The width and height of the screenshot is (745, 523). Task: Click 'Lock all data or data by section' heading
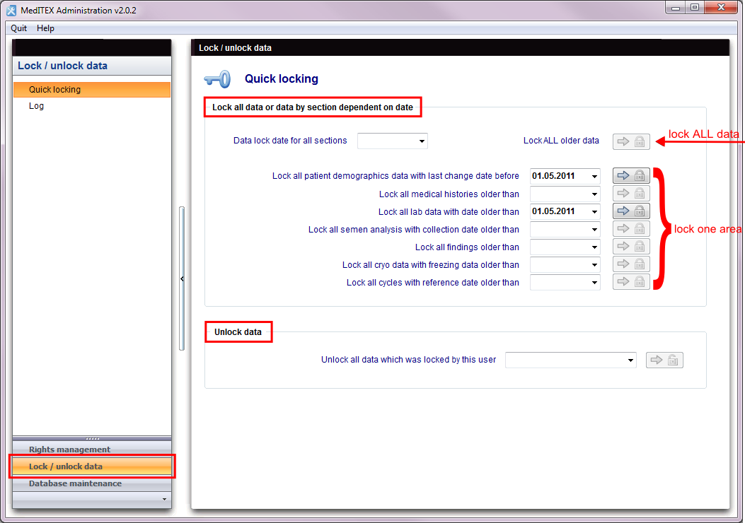(x=312, y=107)
